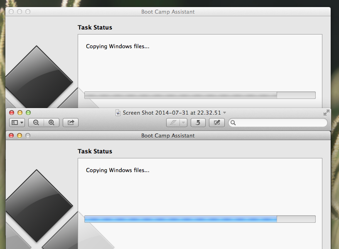339x249 pixels.
Task: Close the Preview window with red button
Action: coord(12,113)
